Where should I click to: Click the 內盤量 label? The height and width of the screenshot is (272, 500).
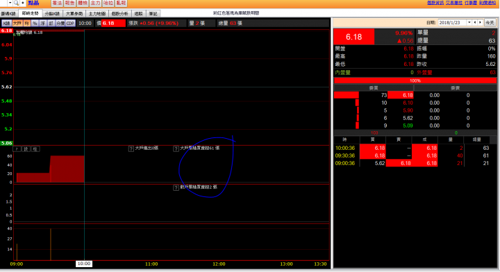click(343, 73)
